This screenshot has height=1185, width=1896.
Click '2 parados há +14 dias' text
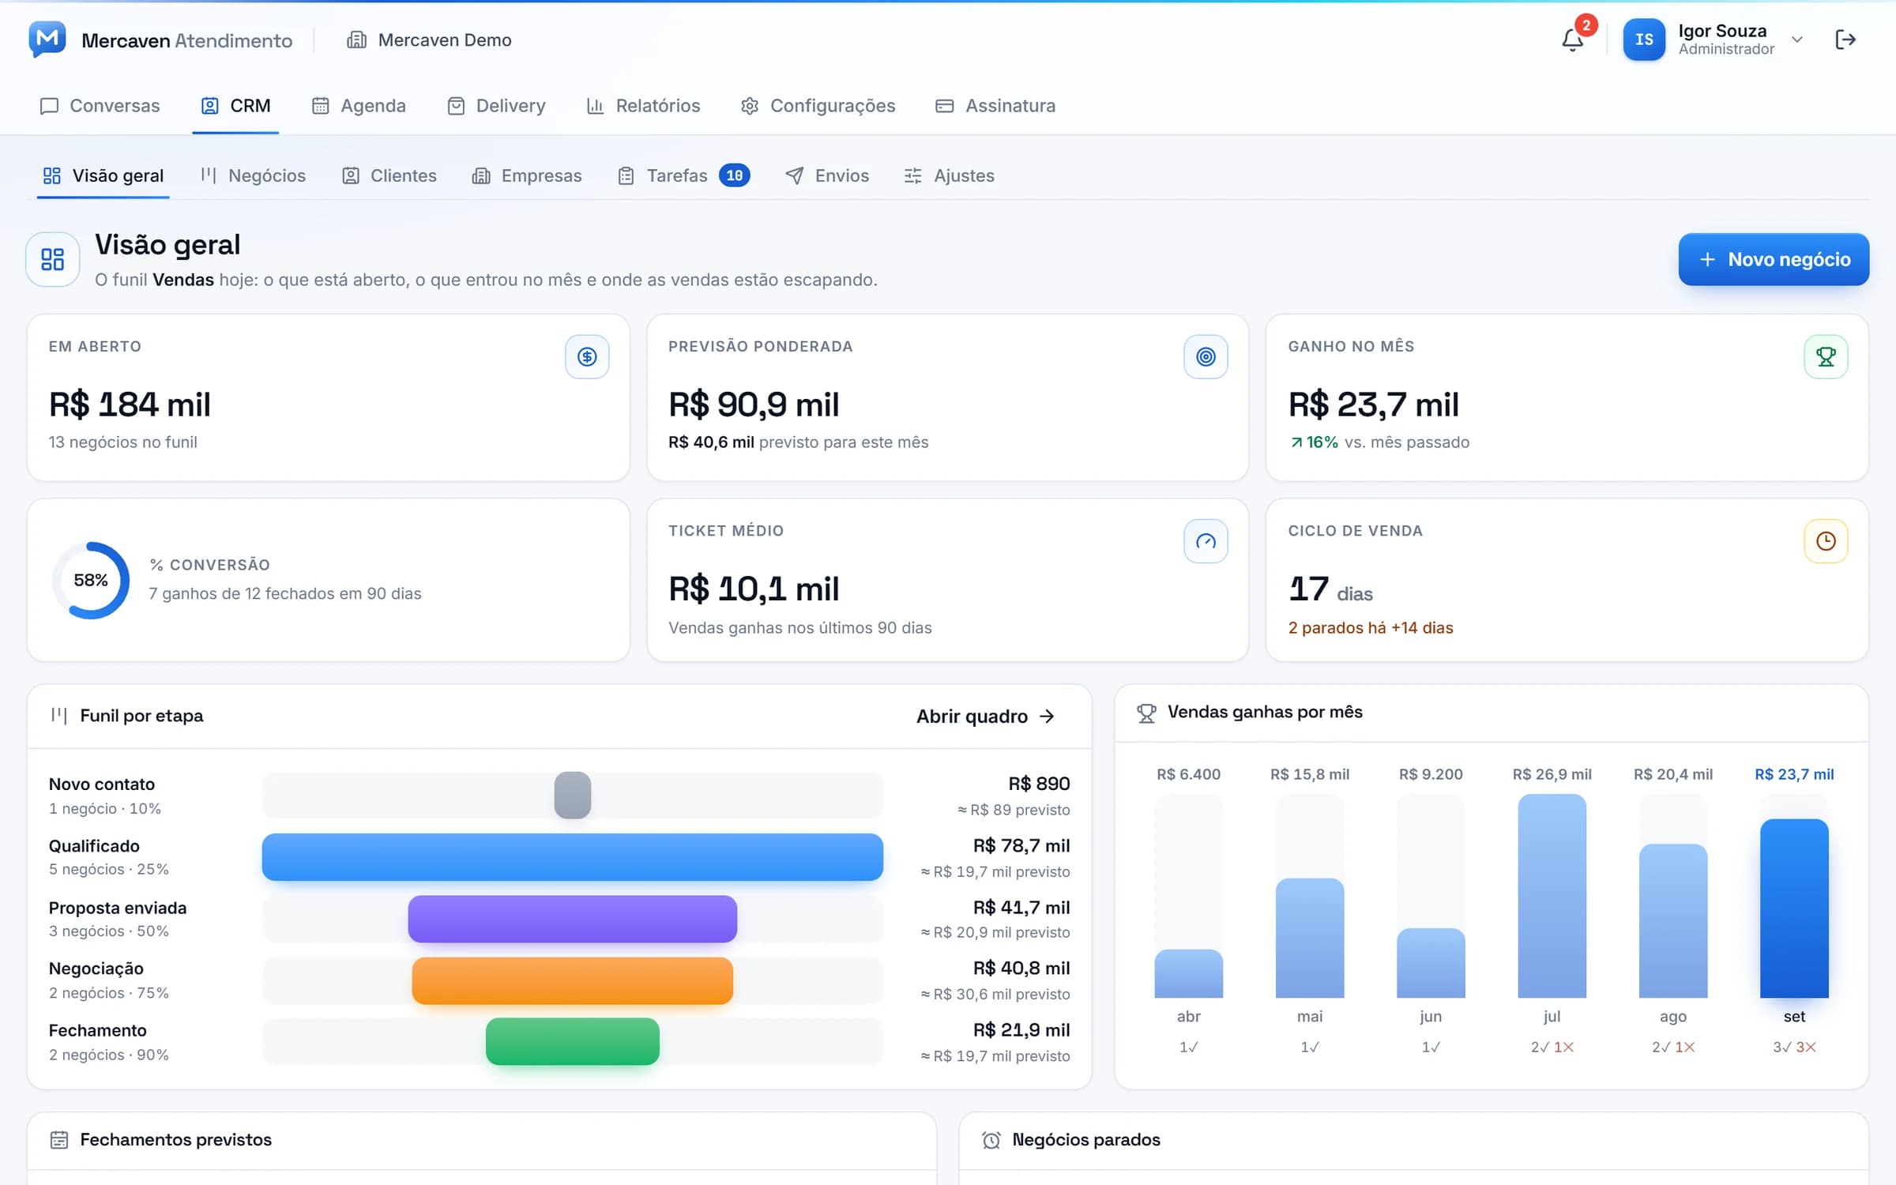[1371, 628]
